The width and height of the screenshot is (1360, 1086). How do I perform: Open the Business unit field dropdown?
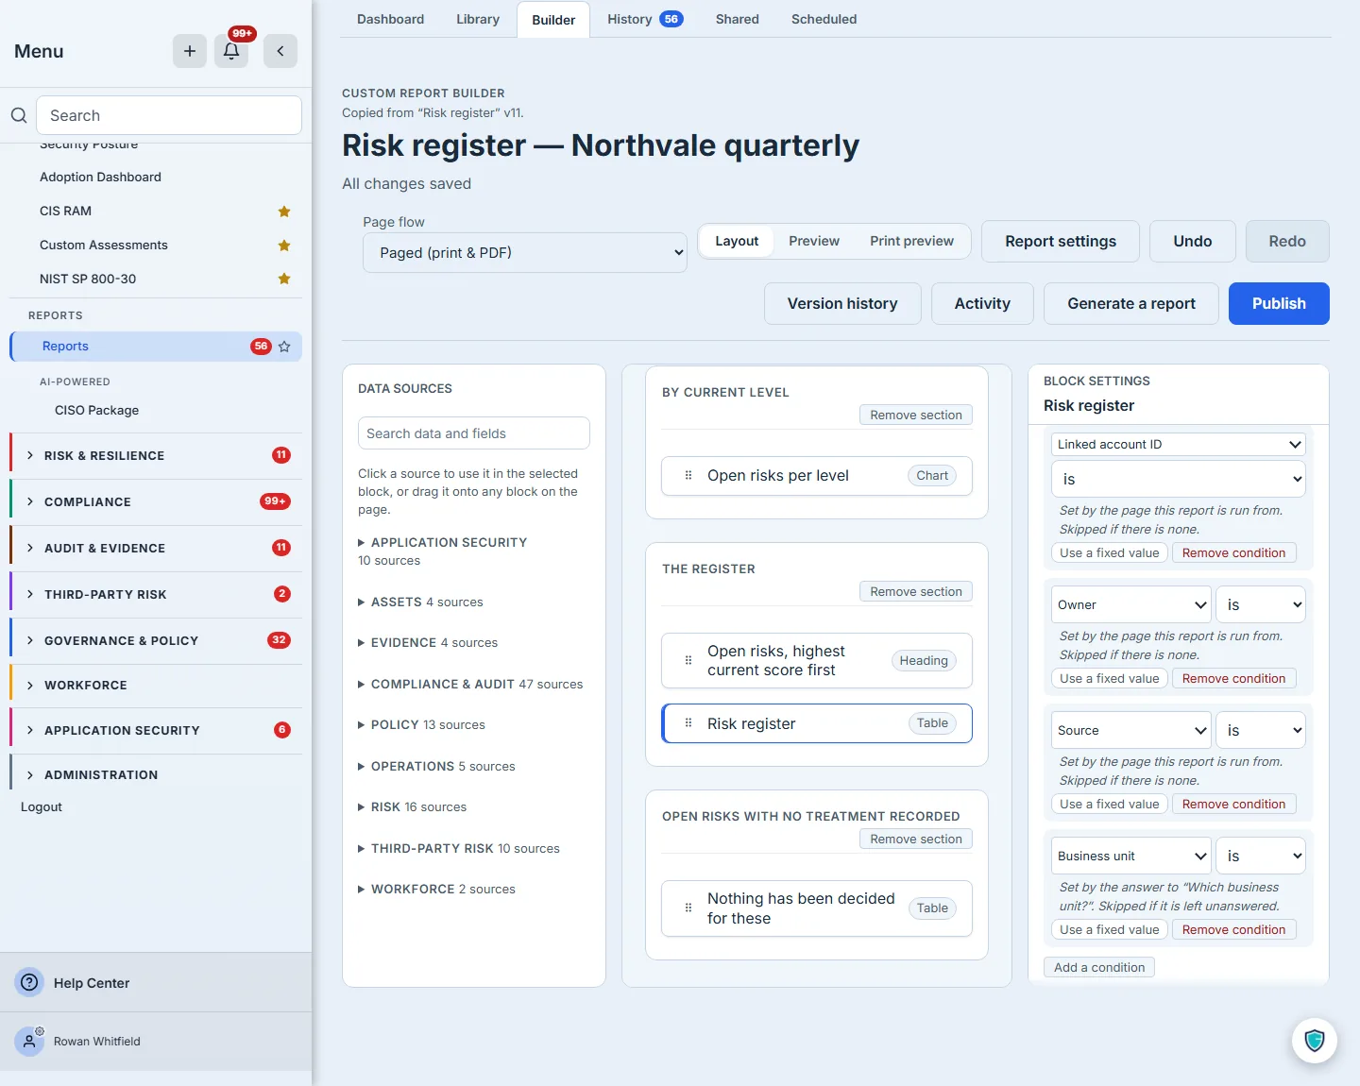coord(1131,857)
